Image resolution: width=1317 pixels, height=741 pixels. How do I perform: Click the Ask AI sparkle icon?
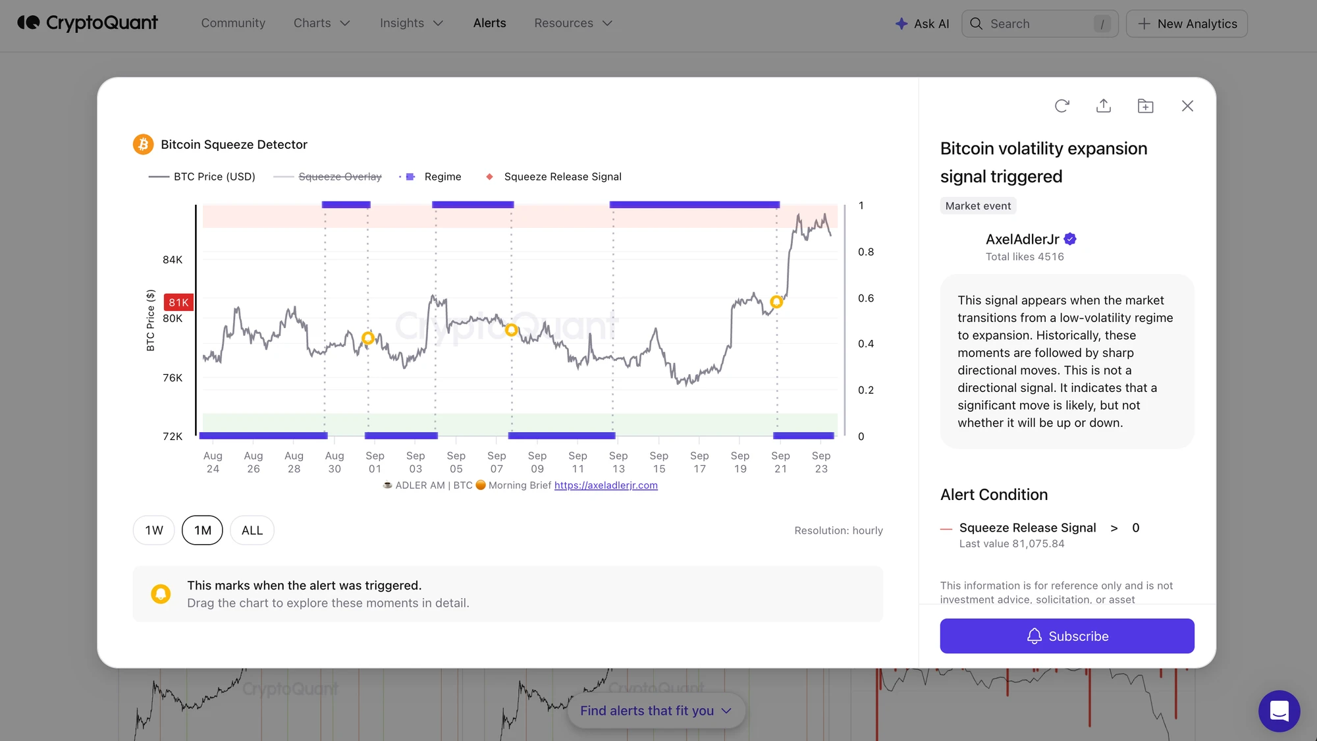point(901,24)
